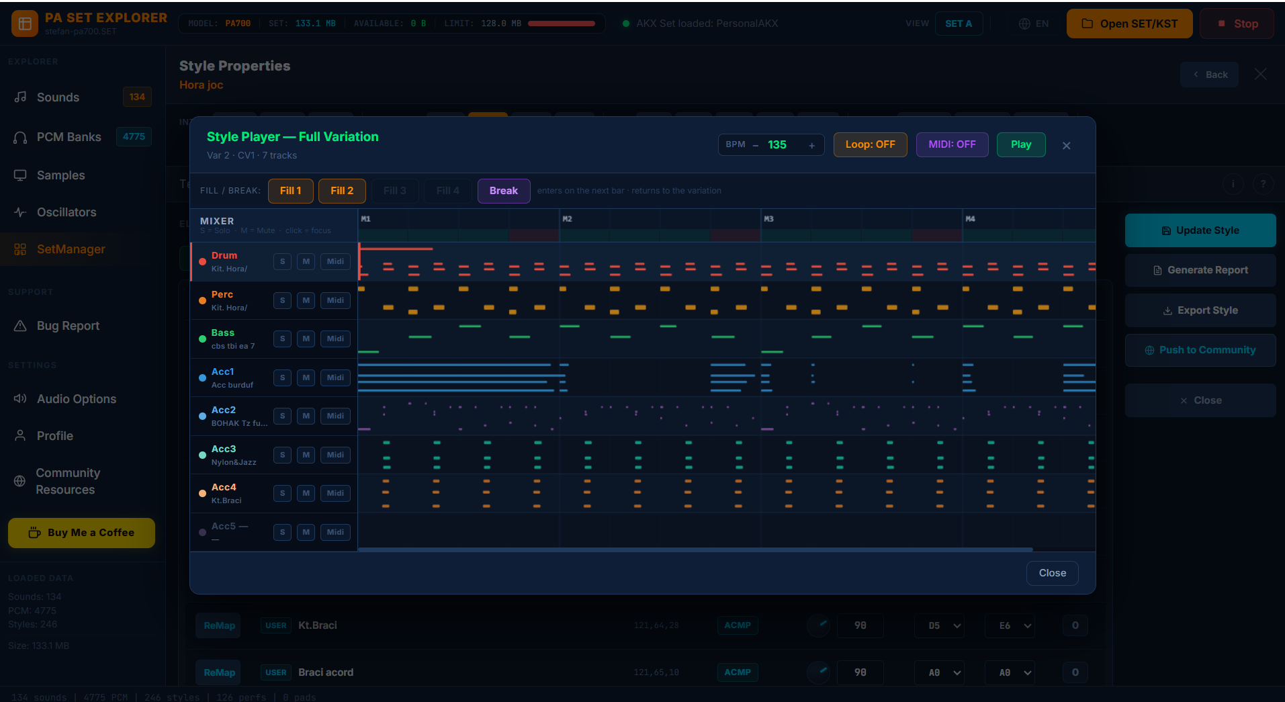Mute the Drum track
The height and width of the screenshot is (702, 1285).
(306, 261)
